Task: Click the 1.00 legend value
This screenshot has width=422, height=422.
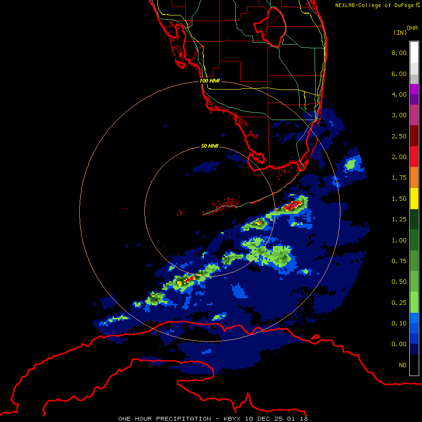Action: tap(399, 241)
